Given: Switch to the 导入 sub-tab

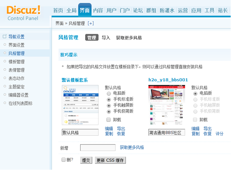Looking at the screenshot, I should 106,38.
